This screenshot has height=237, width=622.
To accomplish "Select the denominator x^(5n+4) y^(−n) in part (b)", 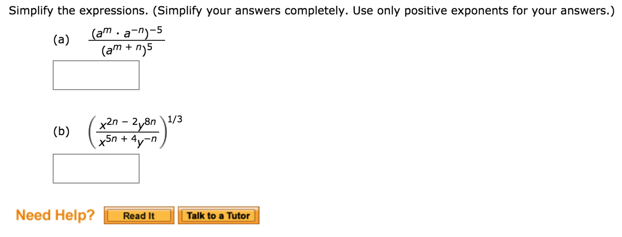I will pyautogui.click(x=128, y=141).
